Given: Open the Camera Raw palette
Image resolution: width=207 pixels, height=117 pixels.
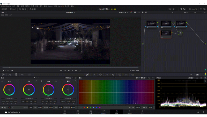Looking at the screenshot, I should coord(3,75).
